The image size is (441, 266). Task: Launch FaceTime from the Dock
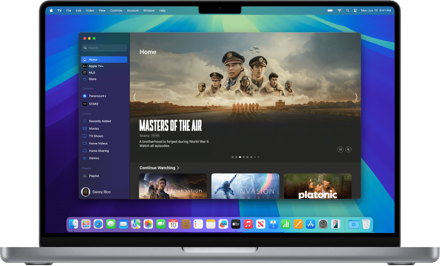161,224
